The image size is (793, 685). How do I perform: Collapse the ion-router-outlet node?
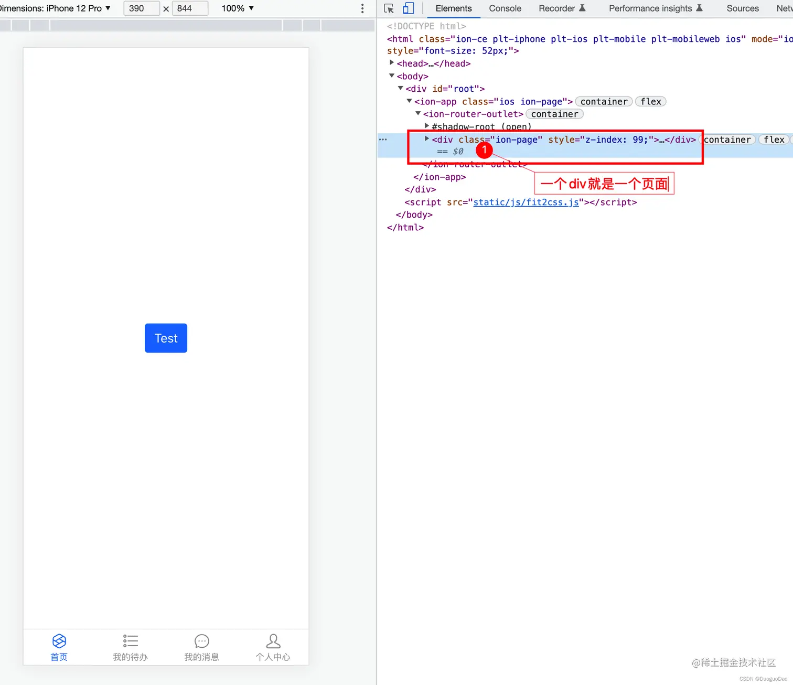(419, 113)
